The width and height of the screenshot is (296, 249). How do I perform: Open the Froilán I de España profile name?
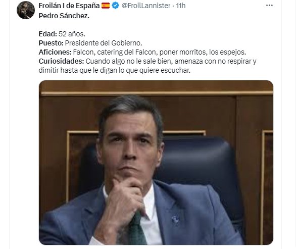coord(69,6)
